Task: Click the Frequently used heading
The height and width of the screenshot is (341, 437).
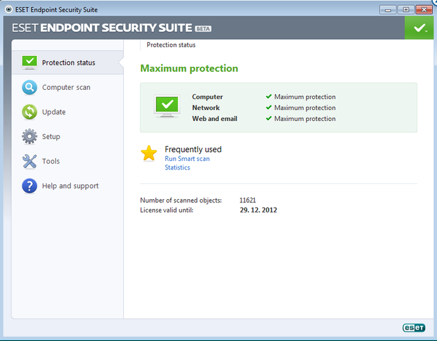Action: point(193,149)
